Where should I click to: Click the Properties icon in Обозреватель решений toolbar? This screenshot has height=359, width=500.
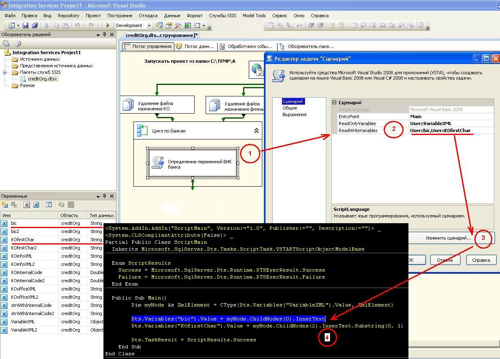[x=6, y=43]
